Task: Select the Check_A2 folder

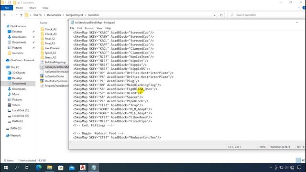Action: [51, 29]
